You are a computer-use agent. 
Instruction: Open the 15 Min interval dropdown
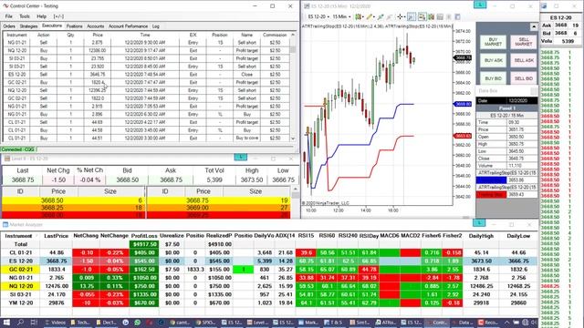coord(341,16)
